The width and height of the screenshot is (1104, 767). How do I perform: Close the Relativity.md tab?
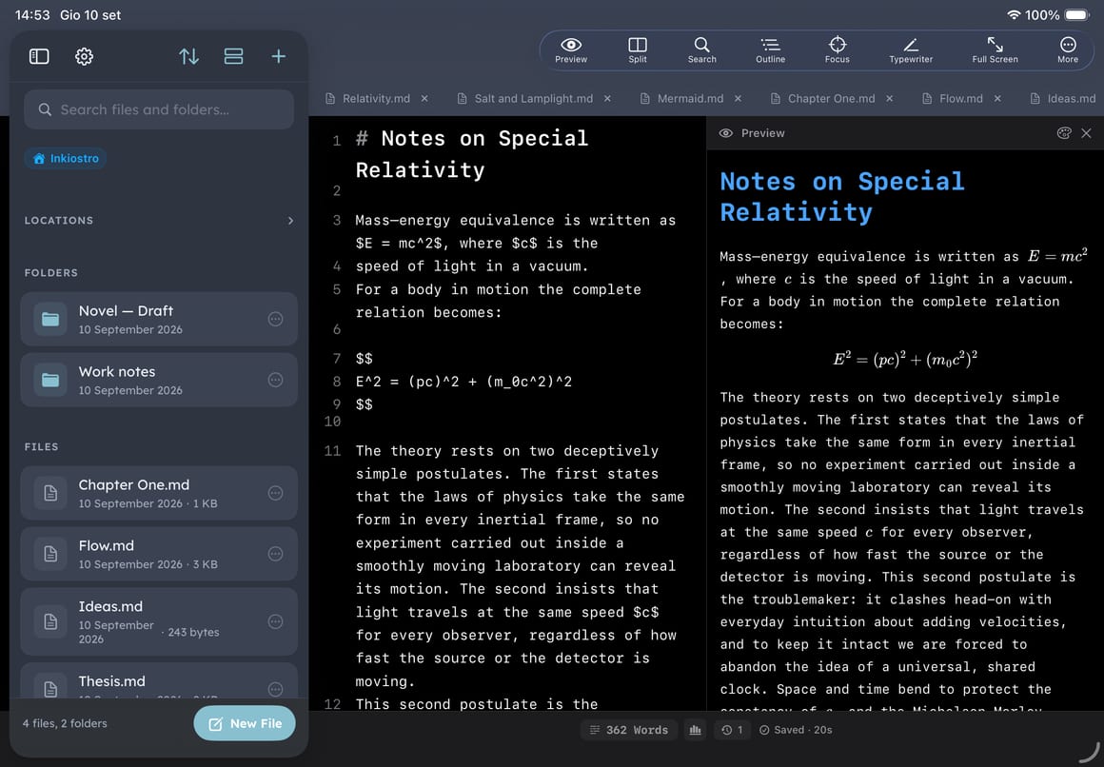pyautogui.click(x=424, y=99)
